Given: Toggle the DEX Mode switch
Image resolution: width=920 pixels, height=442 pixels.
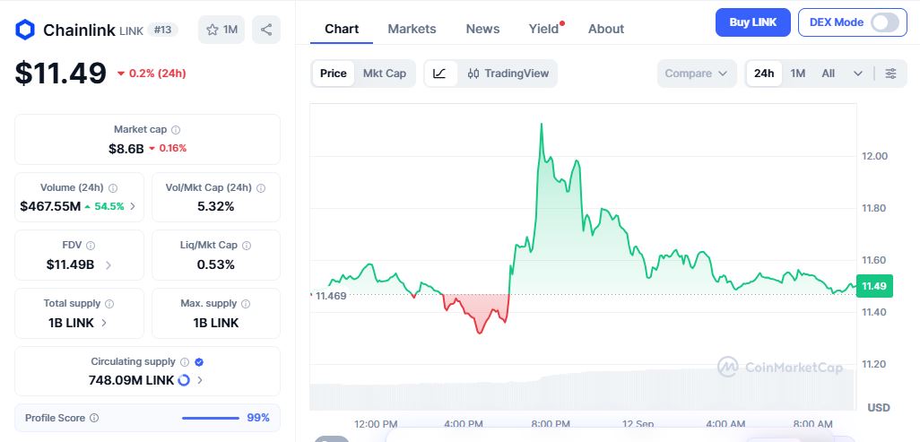Looking at the screenshot, I should [x=884, y=22].
